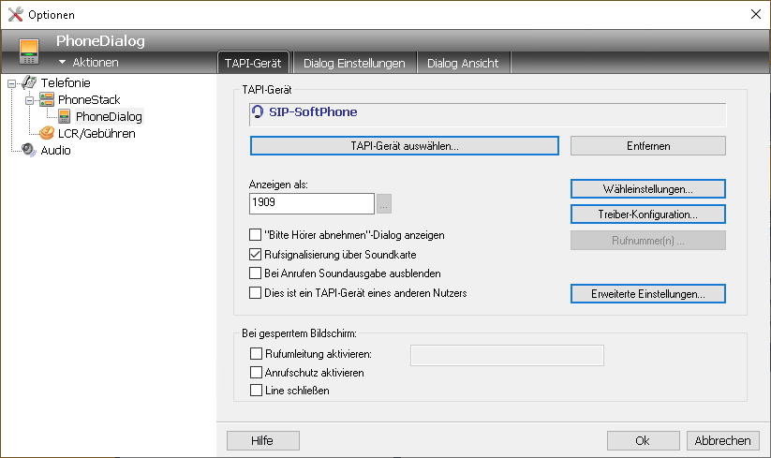Click the large PhoneDialog header icon
The image size is (771, 458).
pyautogui.click(x=29, y=51)
